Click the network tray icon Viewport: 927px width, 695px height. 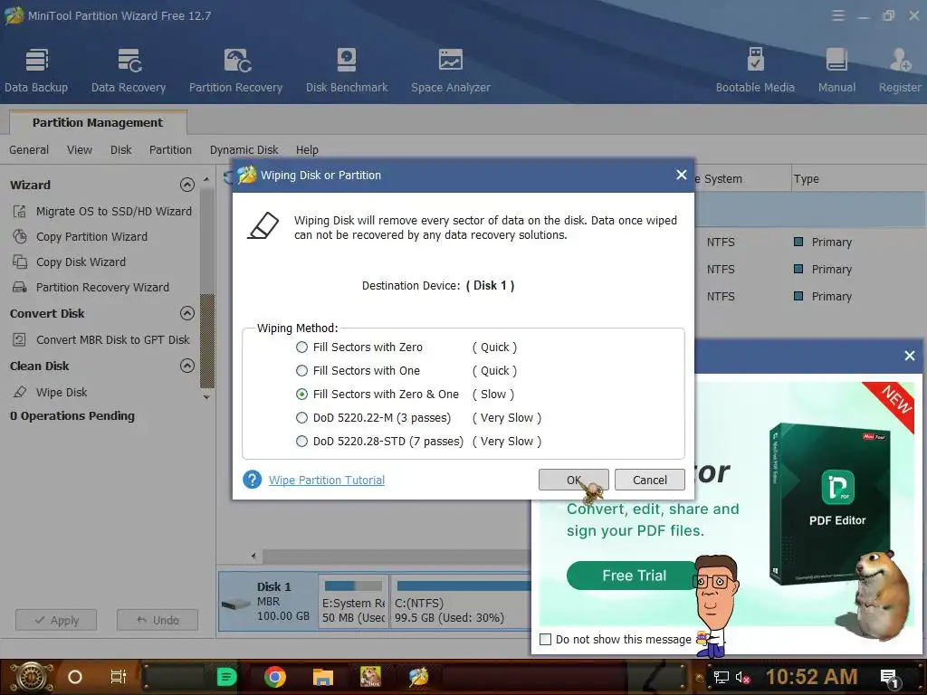[x=721, y=677]
